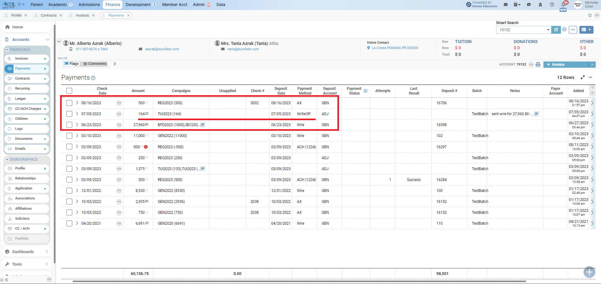
Task: Open Ledger in the Financials sidebar
Action: coord(27,99)
